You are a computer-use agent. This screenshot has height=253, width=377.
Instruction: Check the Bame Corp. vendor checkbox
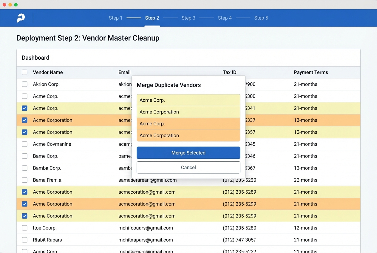[24, 156]
